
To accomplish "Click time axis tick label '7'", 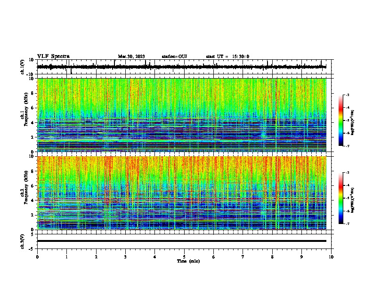I will 243,257.
